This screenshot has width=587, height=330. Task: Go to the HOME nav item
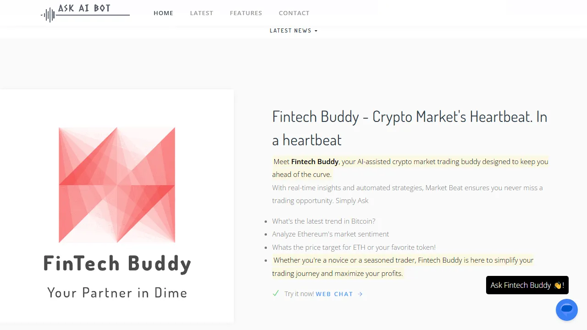(x=163, y=13)
